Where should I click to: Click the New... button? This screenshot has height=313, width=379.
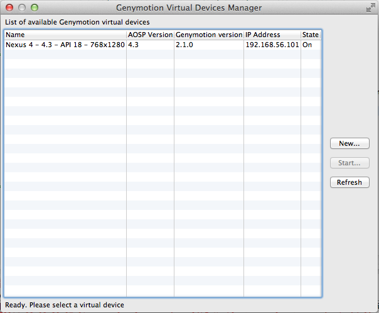[350, 143]
